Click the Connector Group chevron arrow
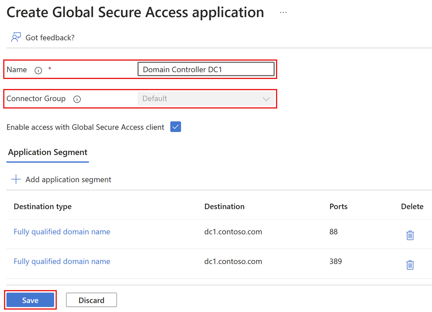This screenshot has height=312, width=432. coord(266,99)
